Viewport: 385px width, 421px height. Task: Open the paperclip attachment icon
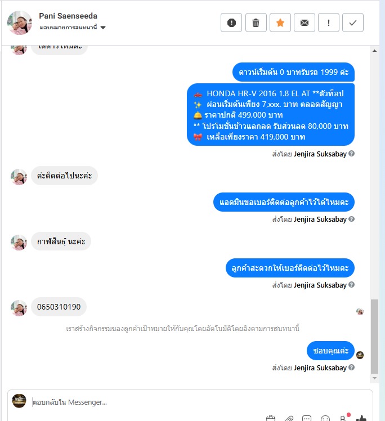(x=289, y=418)
